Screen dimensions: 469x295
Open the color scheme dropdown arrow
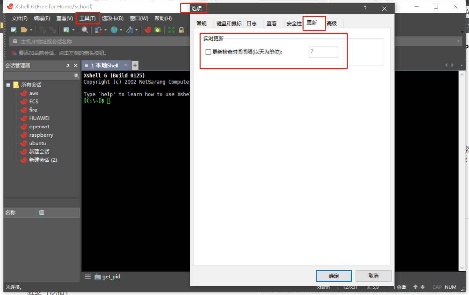(105, 30)
